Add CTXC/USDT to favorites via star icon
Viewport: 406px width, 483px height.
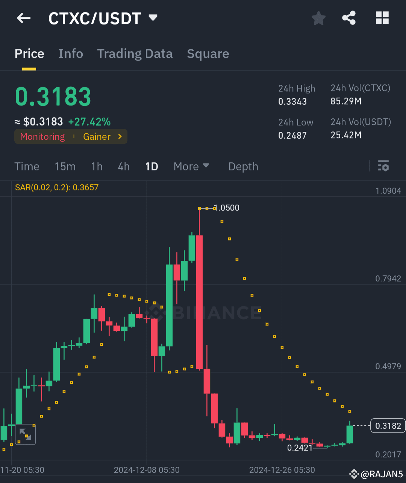(318, 18)
